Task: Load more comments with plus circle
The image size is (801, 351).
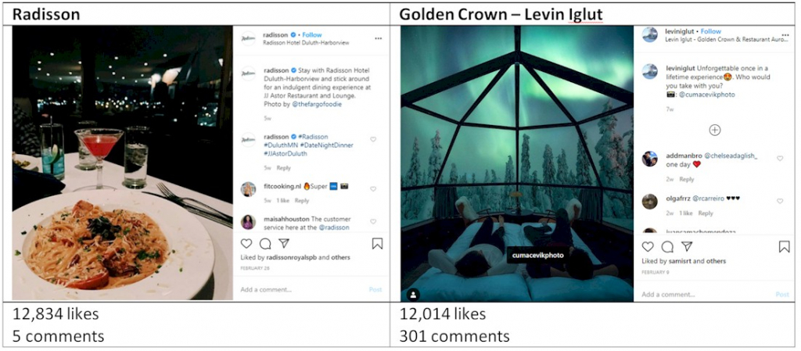Action: click(715, 130)
